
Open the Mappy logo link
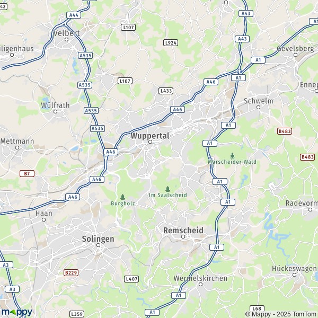coord(17,312)
